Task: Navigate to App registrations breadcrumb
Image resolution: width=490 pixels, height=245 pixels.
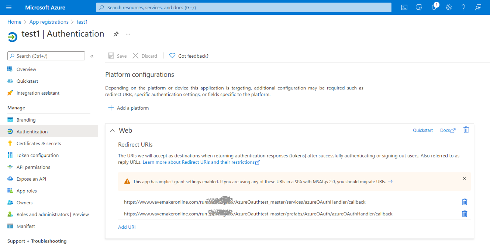Action: tap(49, 22)
